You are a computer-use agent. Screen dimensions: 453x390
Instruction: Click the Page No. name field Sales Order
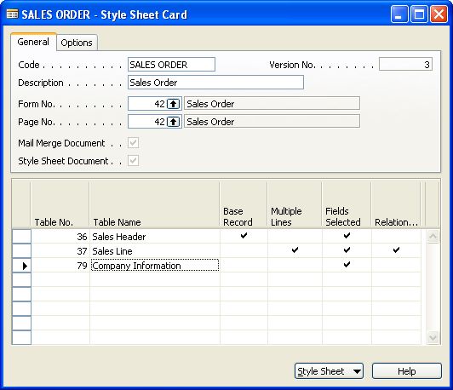(272, 121)
